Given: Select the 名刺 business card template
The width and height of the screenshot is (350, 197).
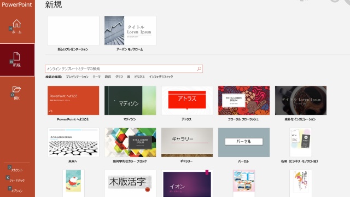Looking at the screenshot, I should [x=301, y=142].
